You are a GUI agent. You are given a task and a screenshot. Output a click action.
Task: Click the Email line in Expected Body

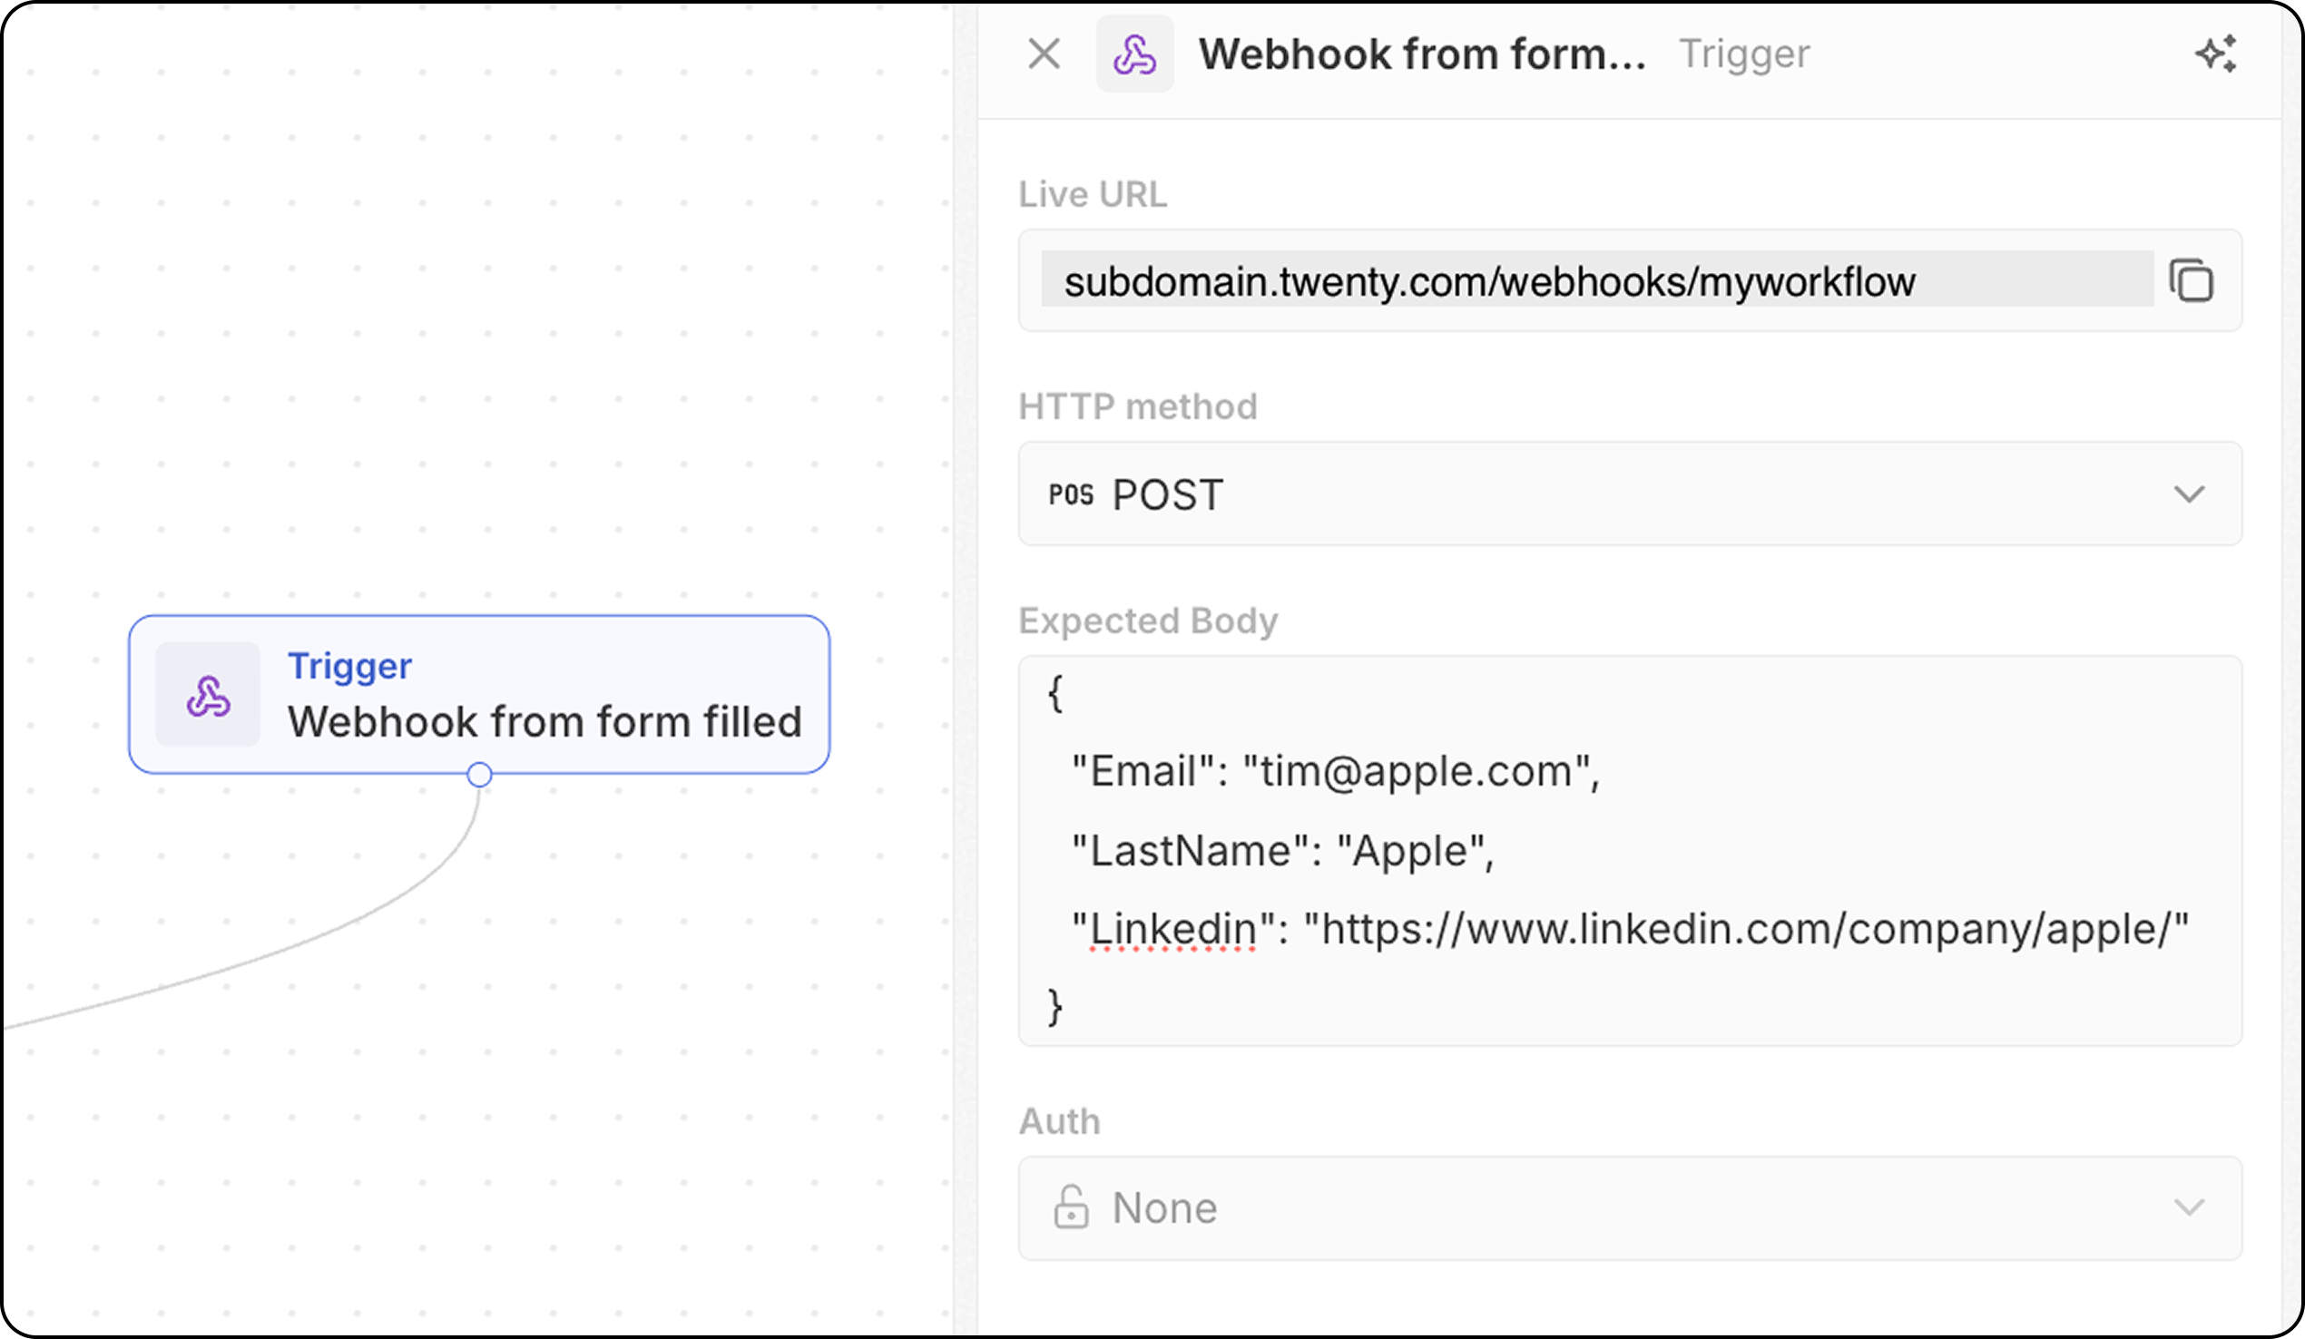pyautogui.click(x=1336, y=771)
